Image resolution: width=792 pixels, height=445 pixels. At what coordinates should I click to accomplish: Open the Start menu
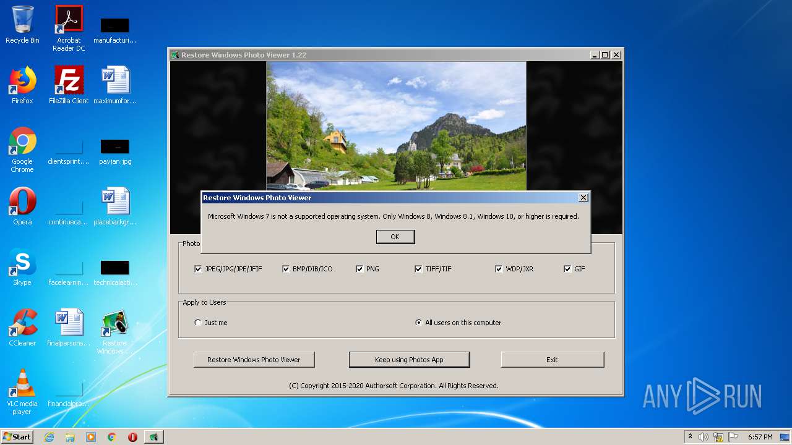pyautogui.click(x=17, y=437)
